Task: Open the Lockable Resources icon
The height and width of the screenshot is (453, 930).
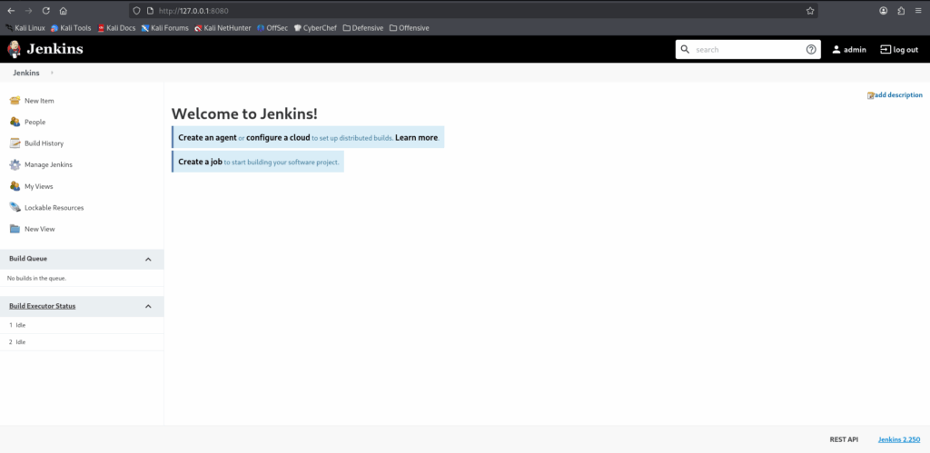Action: point(15,208)
